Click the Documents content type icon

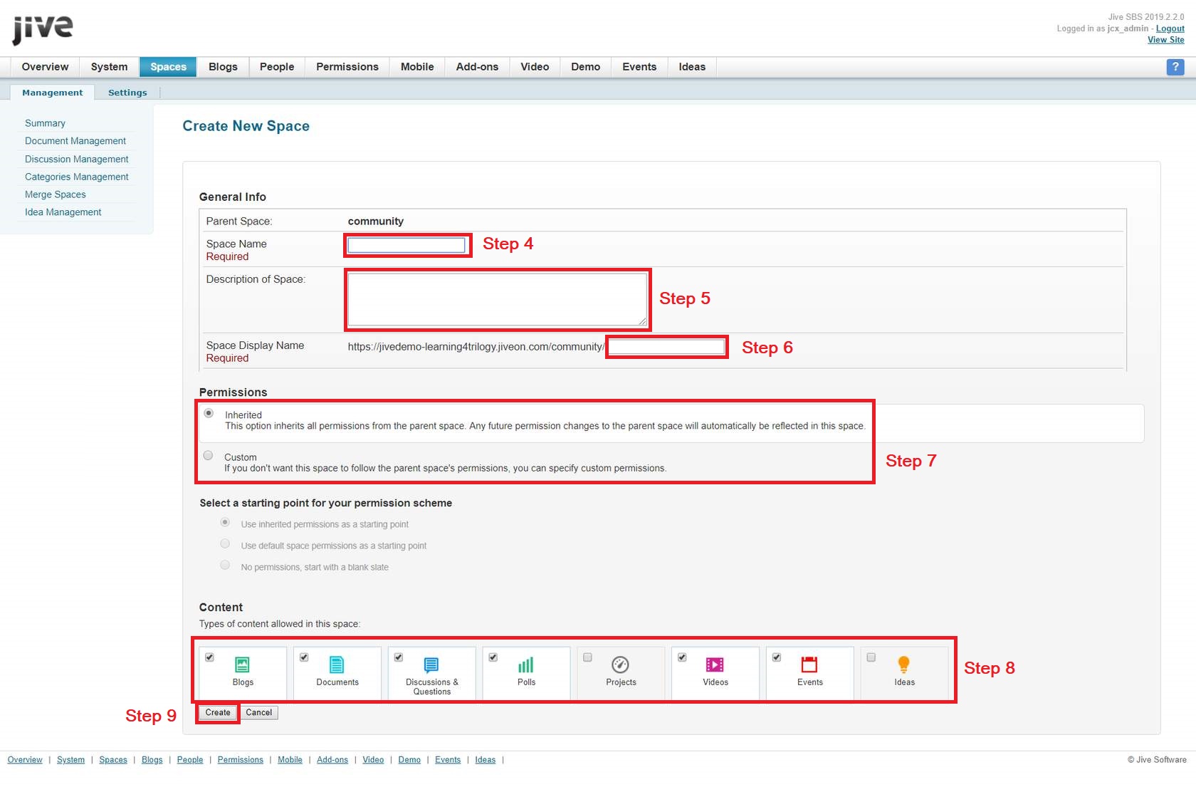tap(337, 664)
